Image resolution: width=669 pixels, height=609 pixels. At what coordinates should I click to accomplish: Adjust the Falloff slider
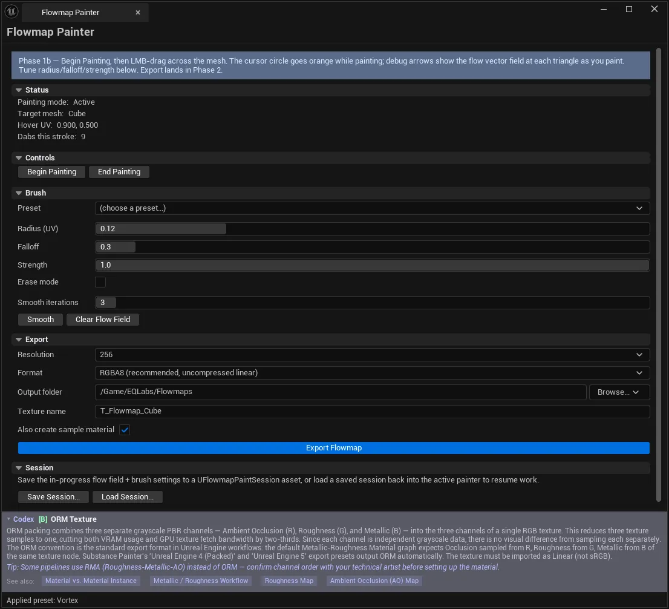tap(372, 247)
